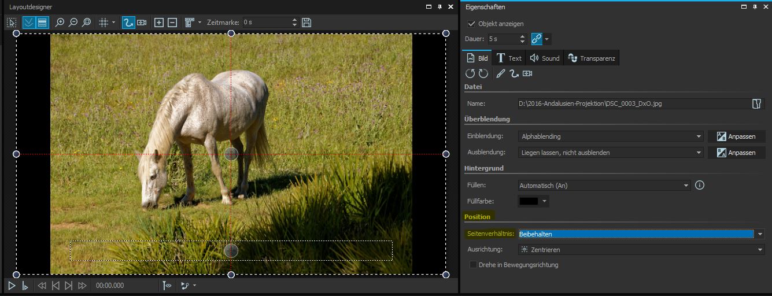The image size is (772, 296).
Task: Enable Drehe in Bewegungsrichtung checkbox
Action: click(474, 265)
